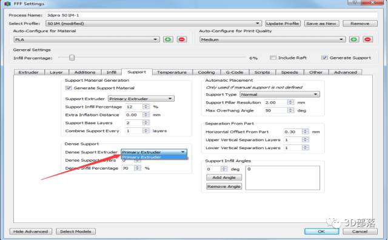Click Hide Advanced button
This screenshot has width=388, height=240.
(x=31, y=232)
